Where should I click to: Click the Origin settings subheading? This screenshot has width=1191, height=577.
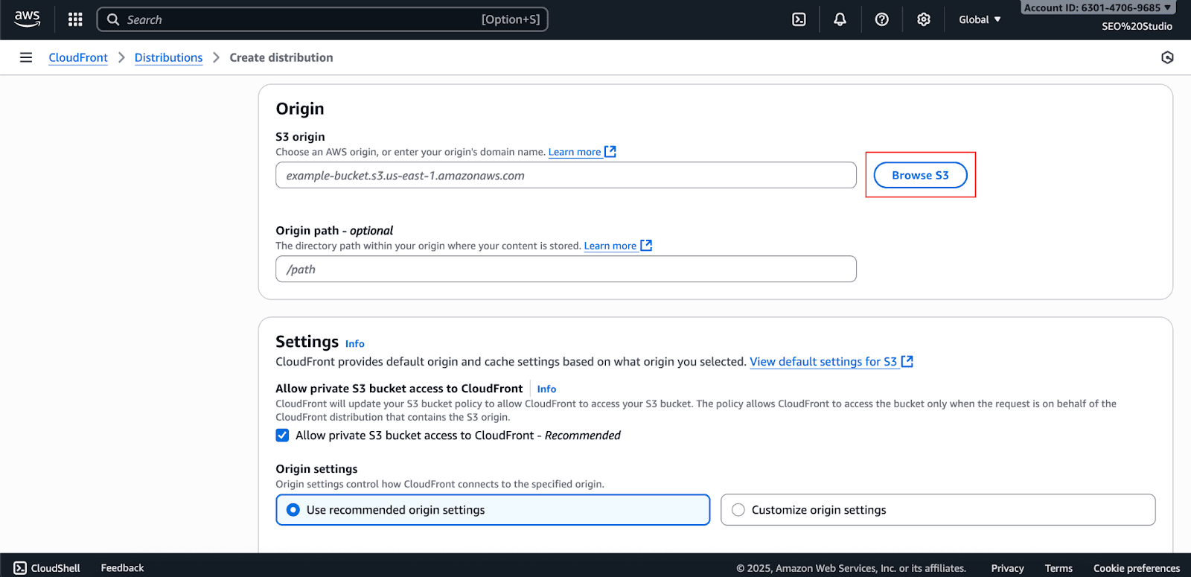coord(316,469)
